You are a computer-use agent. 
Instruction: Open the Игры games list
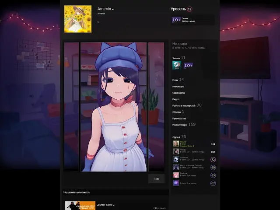[175, 80]
